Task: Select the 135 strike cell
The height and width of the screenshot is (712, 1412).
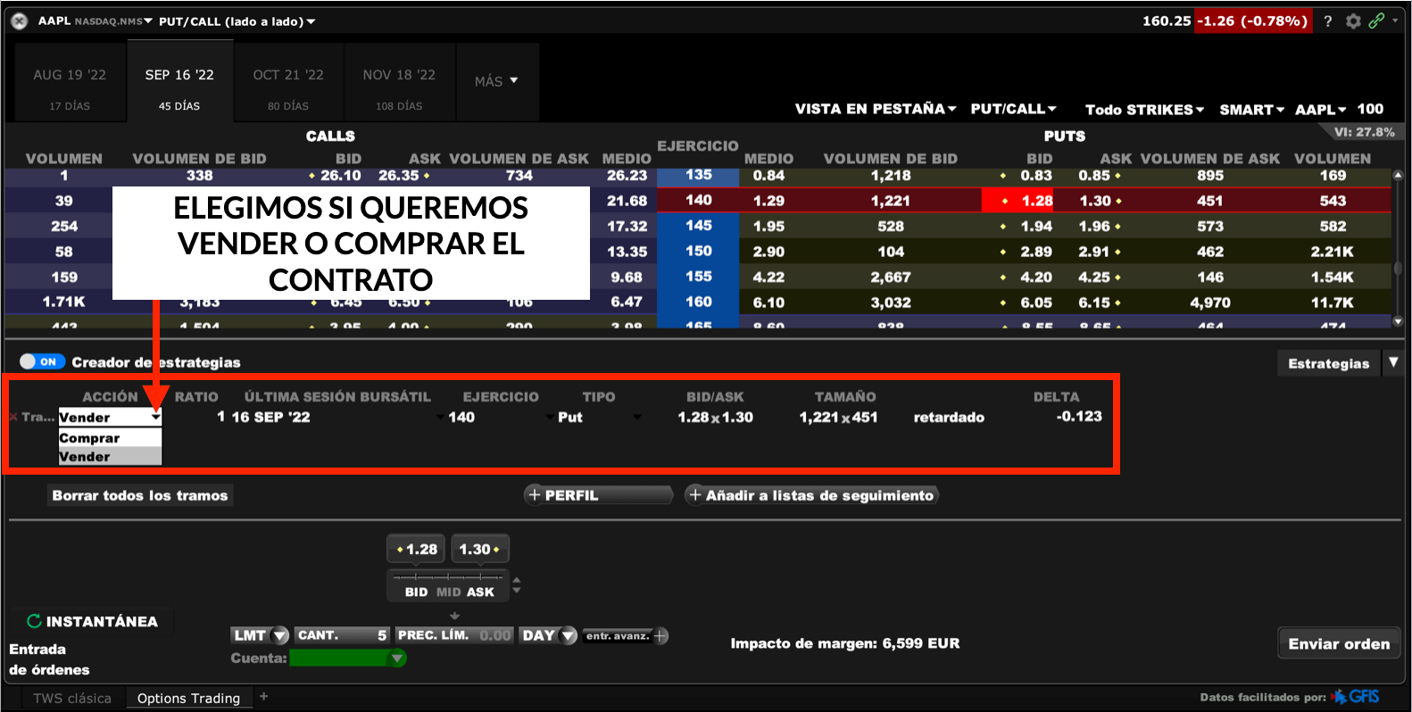Action: [698, 175]
